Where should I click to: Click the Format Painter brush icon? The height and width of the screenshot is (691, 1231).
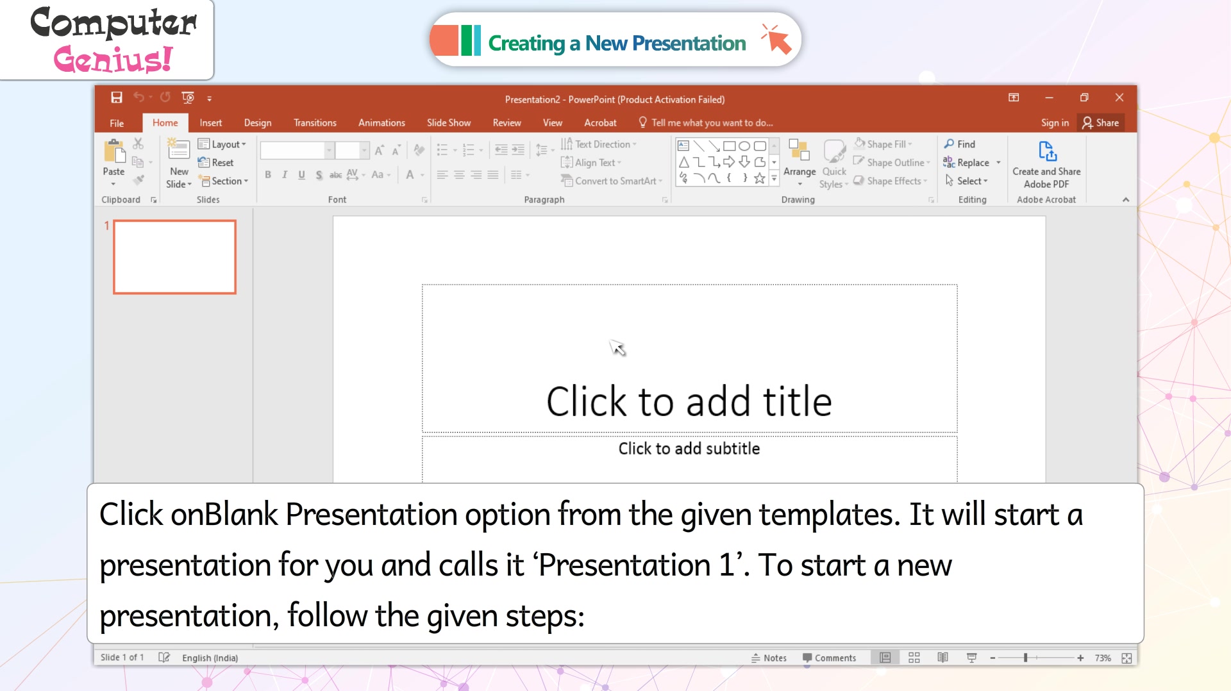click(x=138, y=180)
